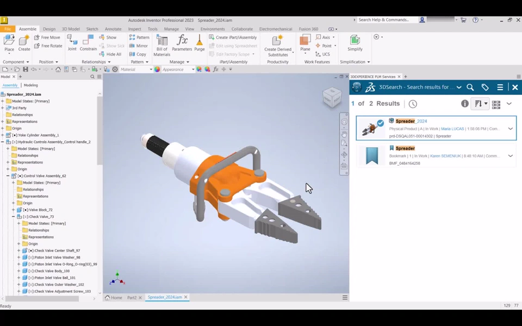Click the information icon in results bar
Screen dimensions: 522x326
(465, 104)
